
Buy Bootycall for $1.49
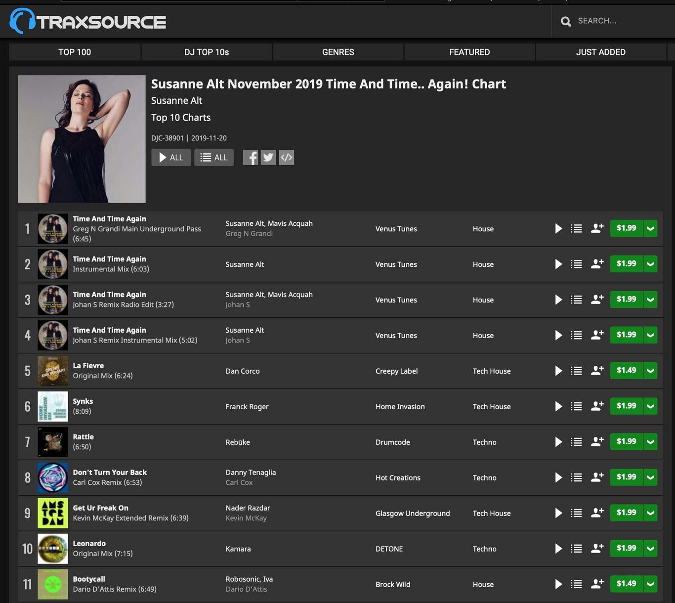pyautogui.click(x=626, y=584)
